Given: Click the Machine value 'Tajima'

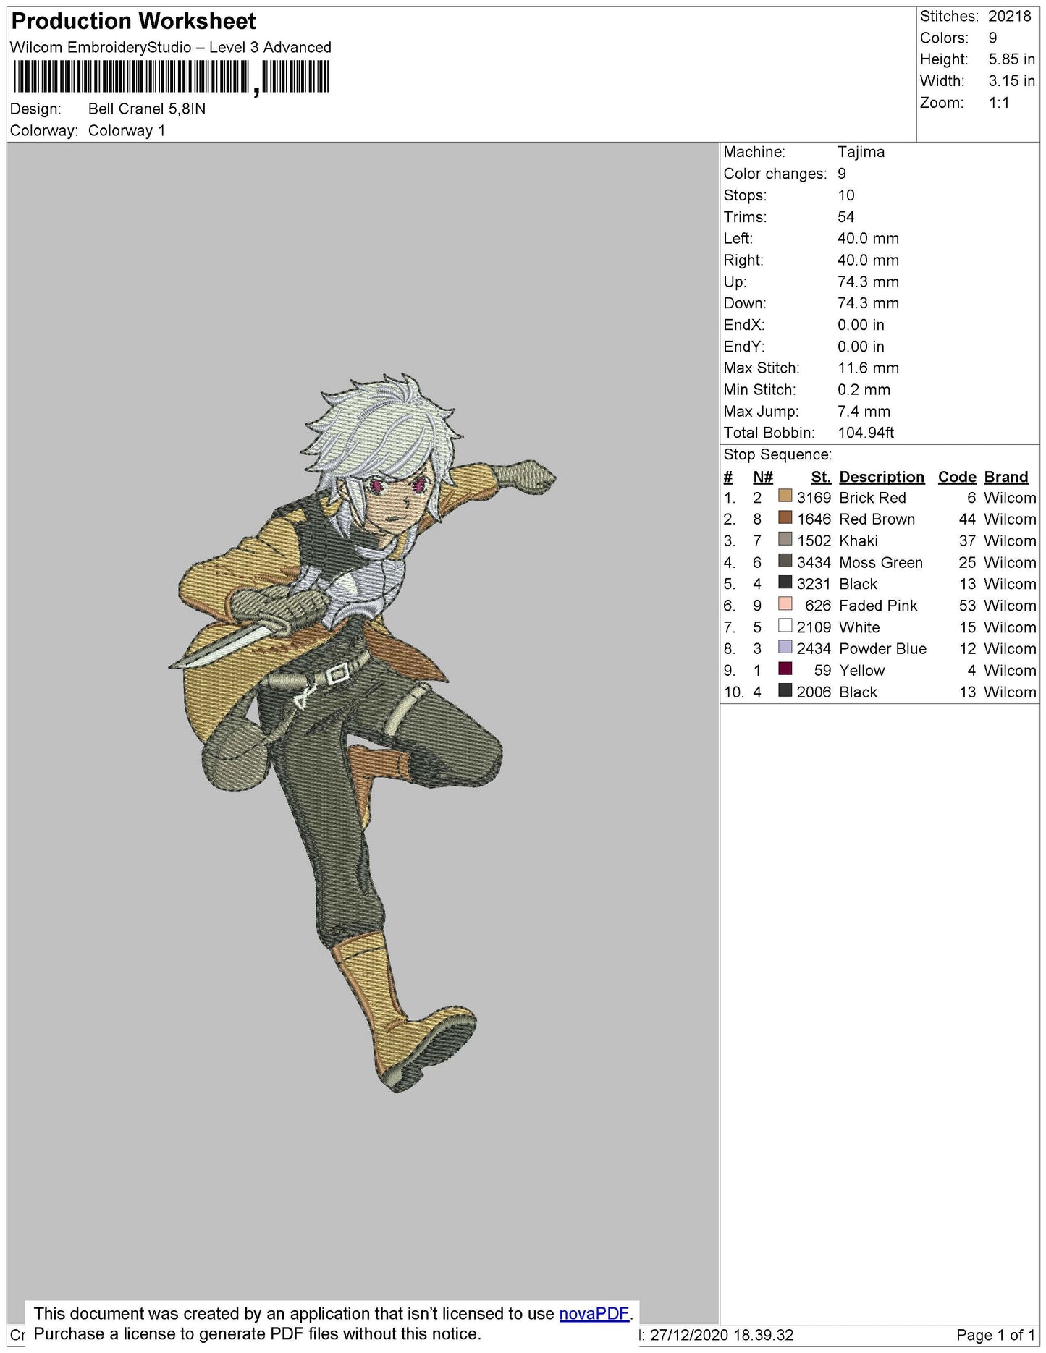Looking at the screenshot, I should (861, 152).
